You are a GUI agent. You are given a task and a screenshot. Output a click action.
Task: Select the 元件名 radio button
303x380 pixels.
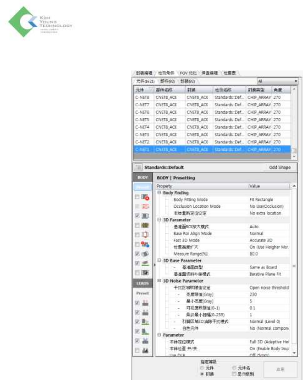[x=234, y=368]
